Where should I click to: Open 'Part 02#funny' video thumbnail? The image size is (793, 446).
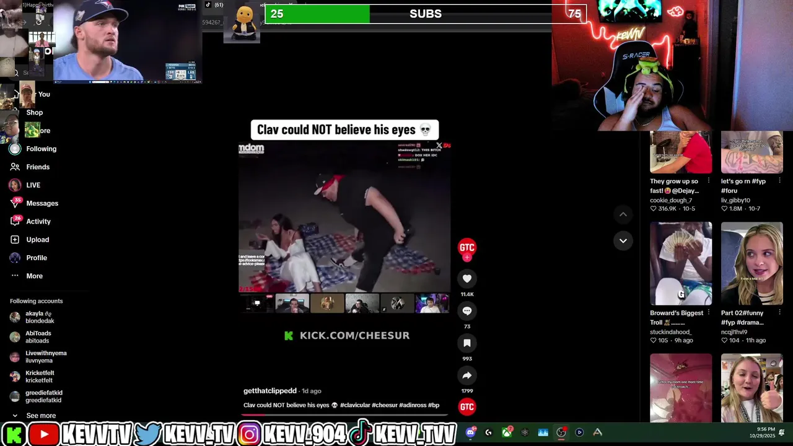point(752,263)
